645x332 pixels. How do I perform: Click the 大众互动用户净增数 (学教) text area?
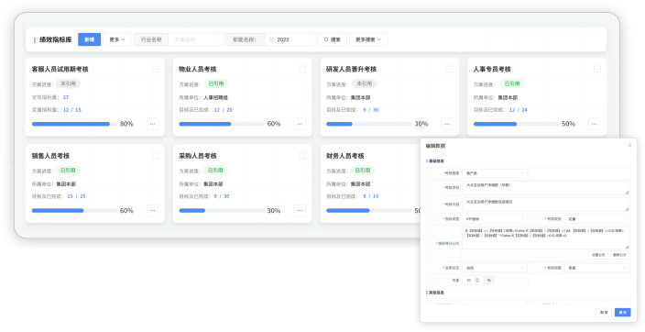coord(545,187)
